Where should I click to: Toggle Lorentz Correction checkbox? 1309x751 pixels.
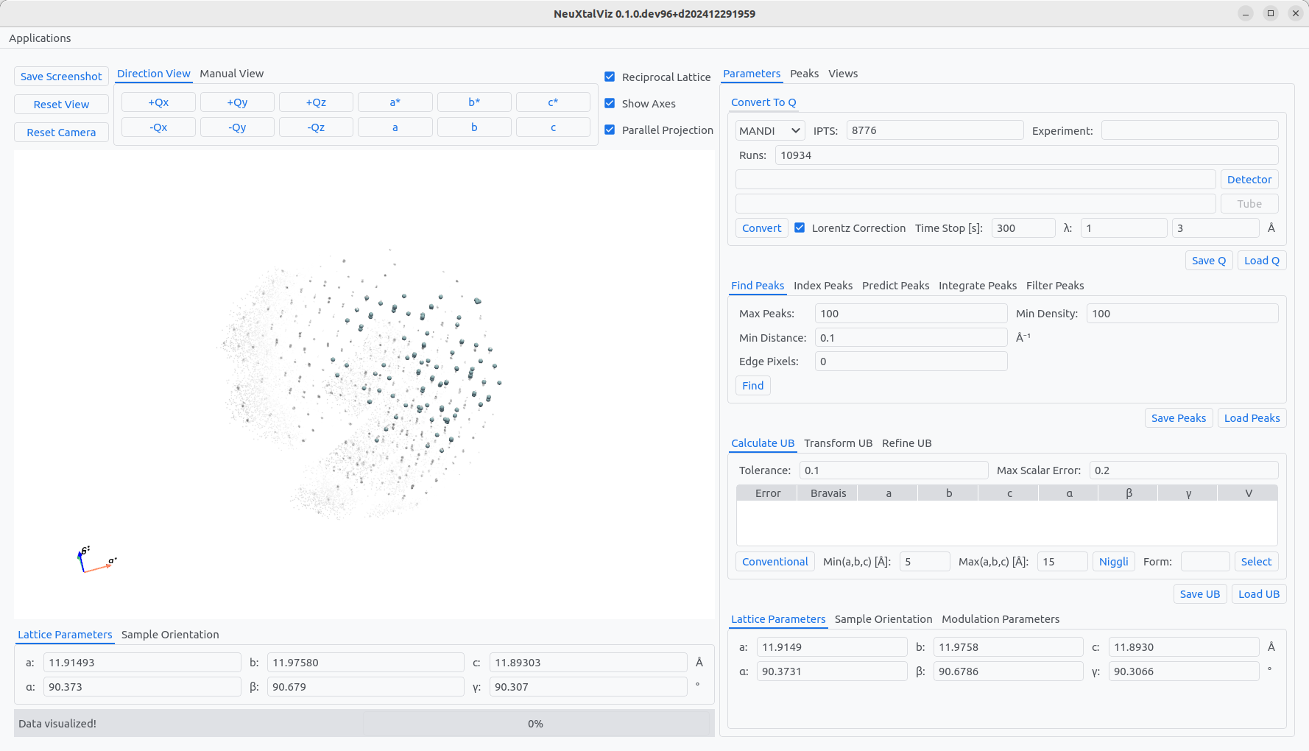click(800, 228)
